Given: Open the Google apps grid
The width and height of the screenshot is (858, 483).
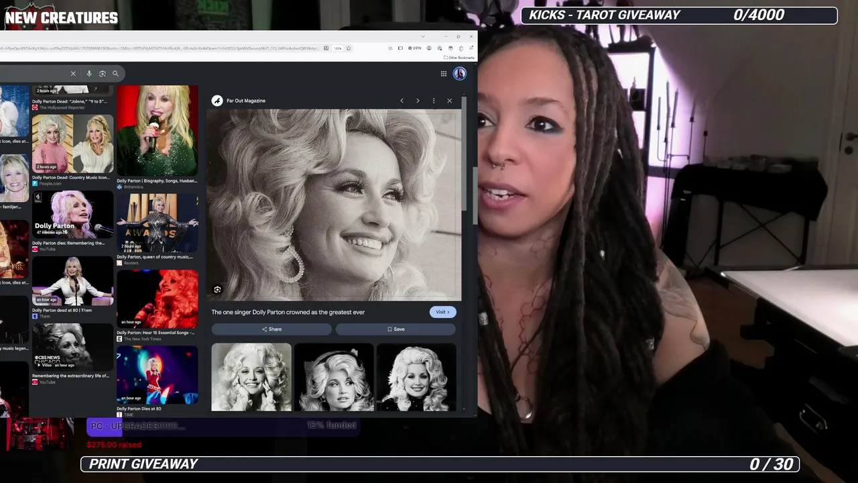Looking at the screenshot, I should click(444, 74).
